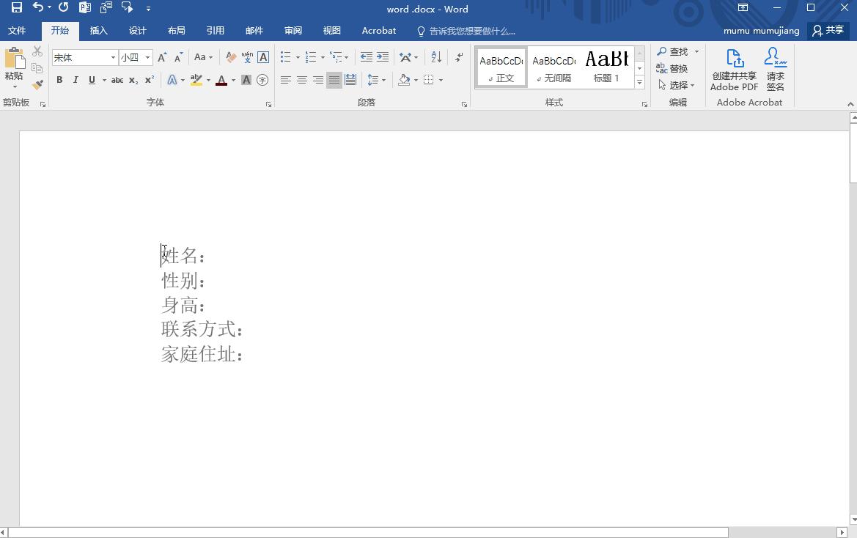This screenshot has width=857, height=538.
Task: Open the font size dropdown
Action: point(147,56)
